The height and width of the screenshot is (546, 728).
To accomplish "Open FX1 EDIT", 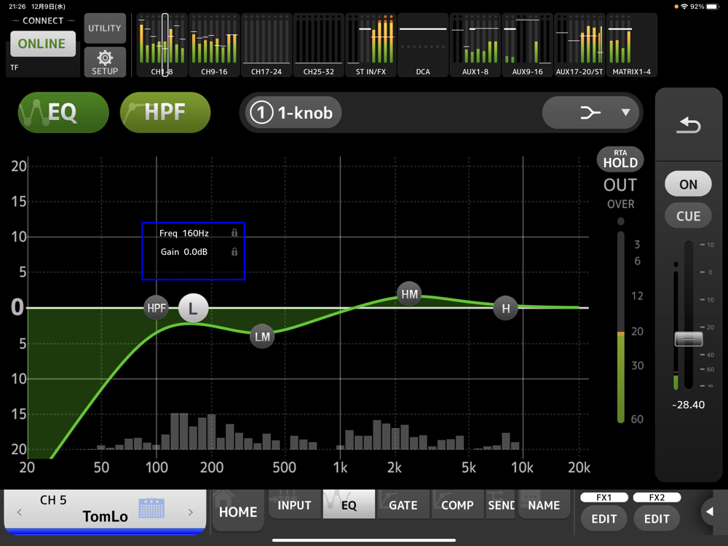I will tap(604, 518).
